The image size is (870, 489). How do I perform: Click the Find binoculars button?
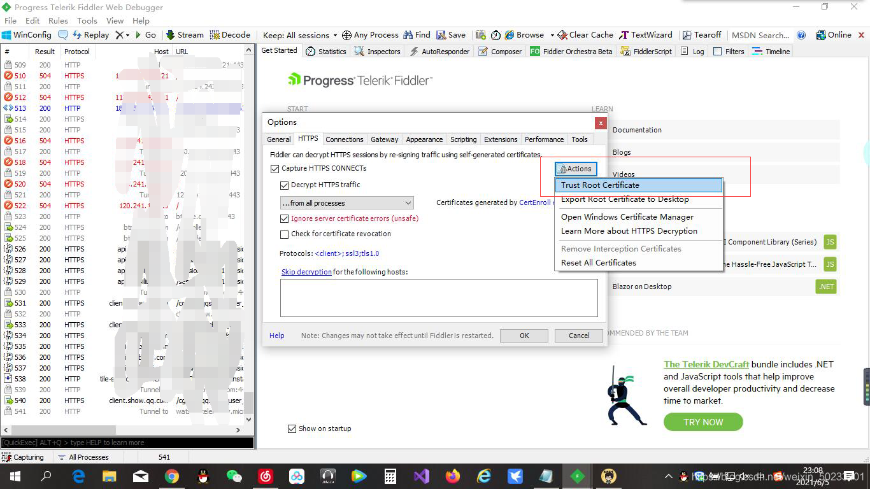click(x=416, y=35)
